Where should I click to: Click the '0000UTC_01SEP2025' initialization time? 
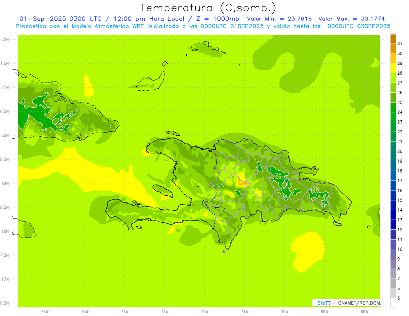pyautogui.click(x=232, y=26)
